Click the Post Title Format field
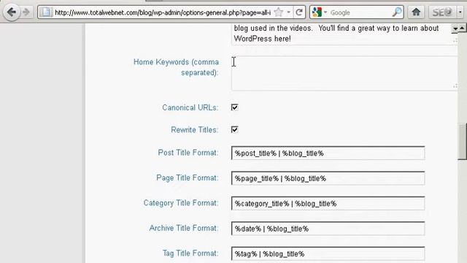This screenshot has height=263, width=467. coord(328,153)
